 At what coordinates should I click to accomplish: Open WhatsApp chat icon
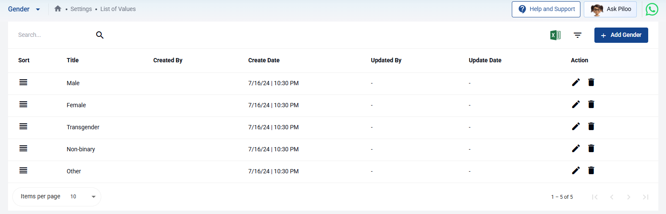652,9
